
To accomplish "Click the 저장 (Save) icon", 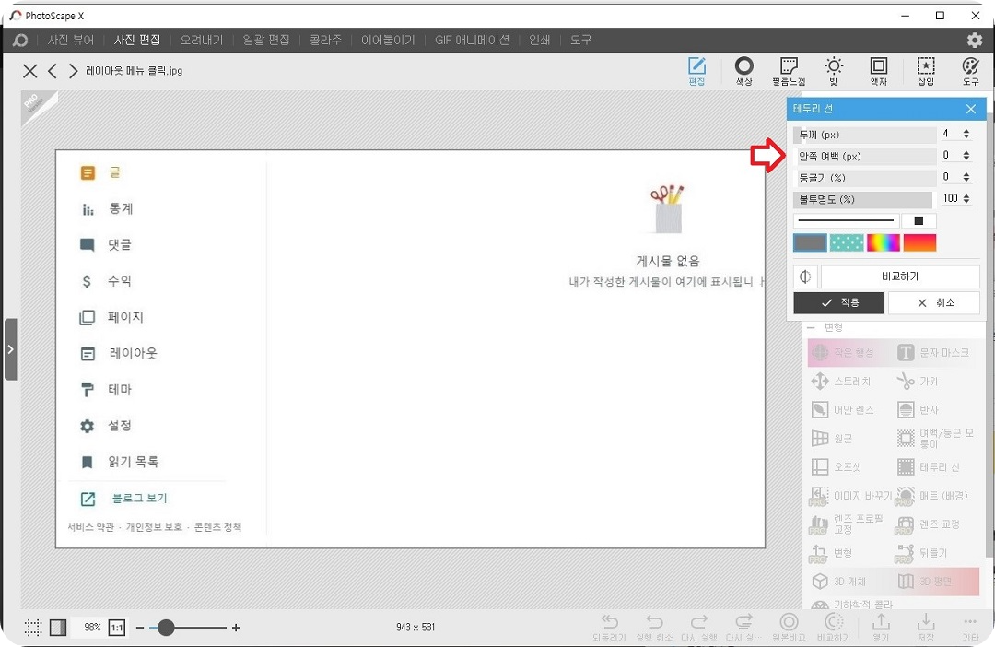I will pyautogui.click(x=926, y=627).
